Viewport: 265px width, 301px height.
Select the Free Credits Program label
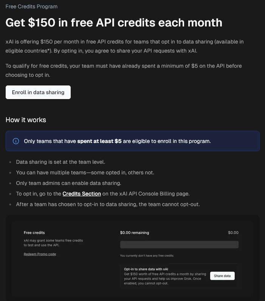click(x=31, y=7)
